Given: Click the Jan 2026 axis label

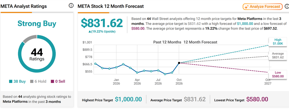Looking at the screenshot, I should [x=116, y=82].
